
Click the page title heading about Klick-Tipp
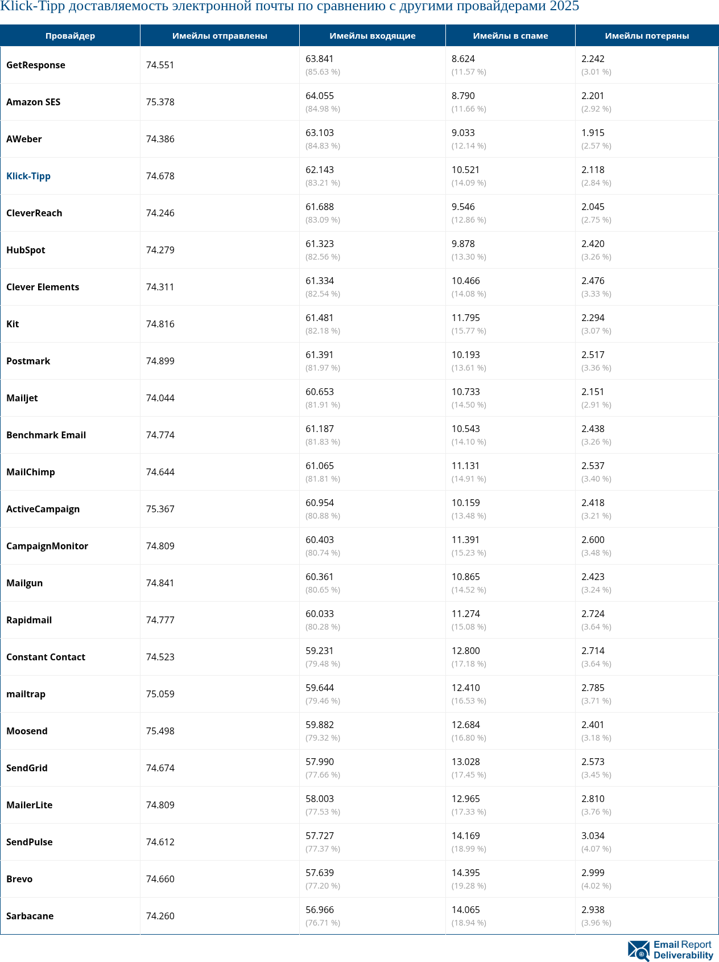pyautogui.click(x=290, y=7)
